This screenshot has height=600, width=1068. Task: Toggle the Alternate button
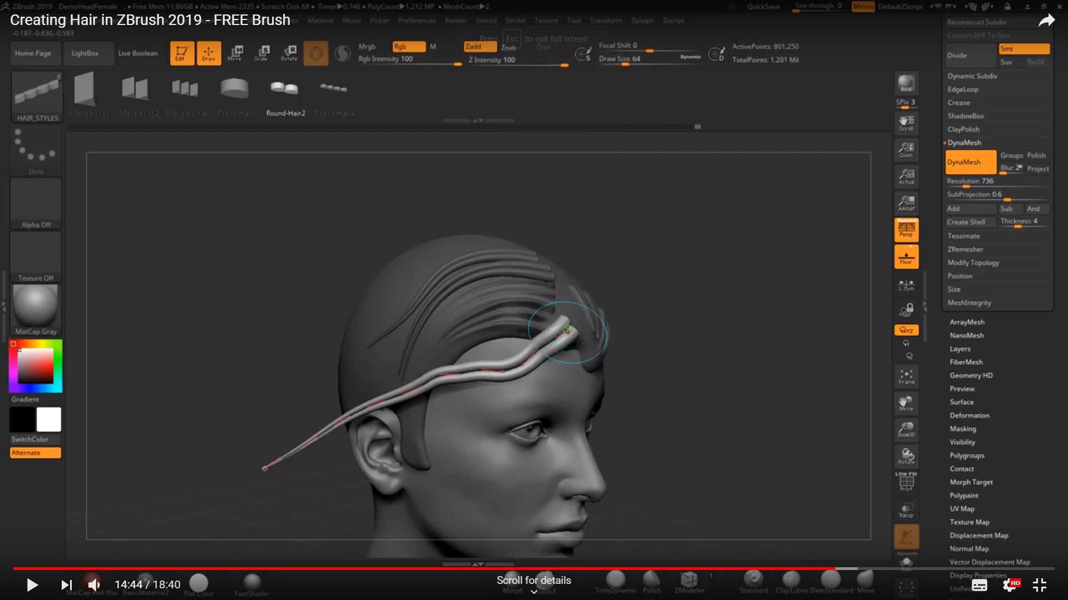tap(36, 453)
